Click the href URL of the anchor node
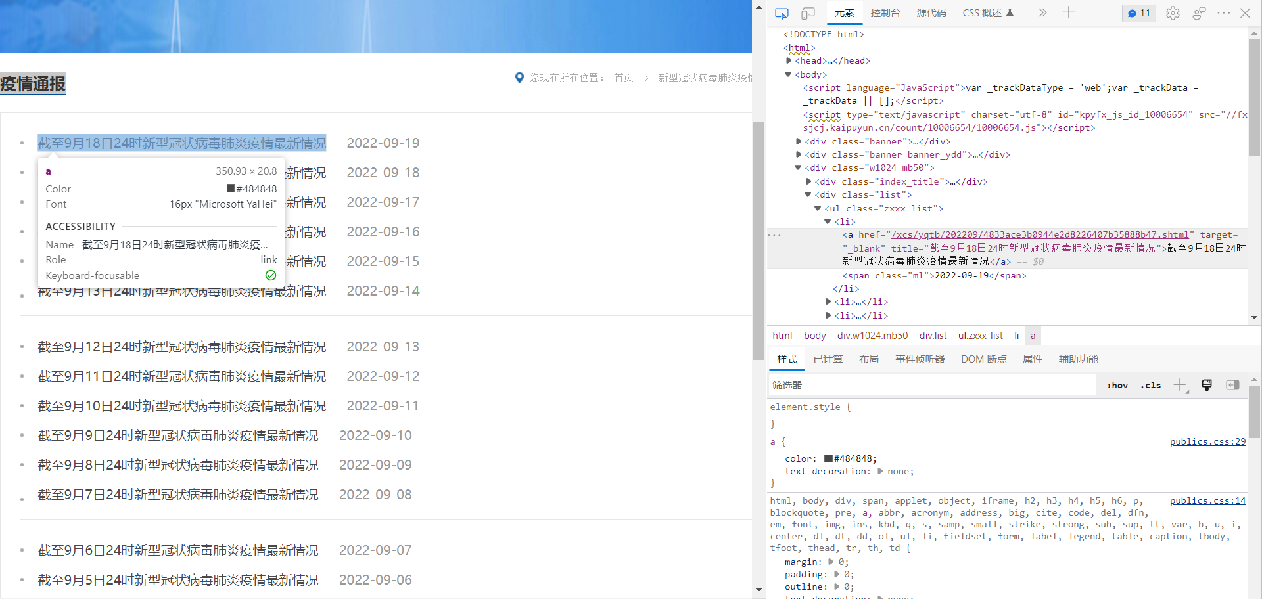 tap(1040, 234)
